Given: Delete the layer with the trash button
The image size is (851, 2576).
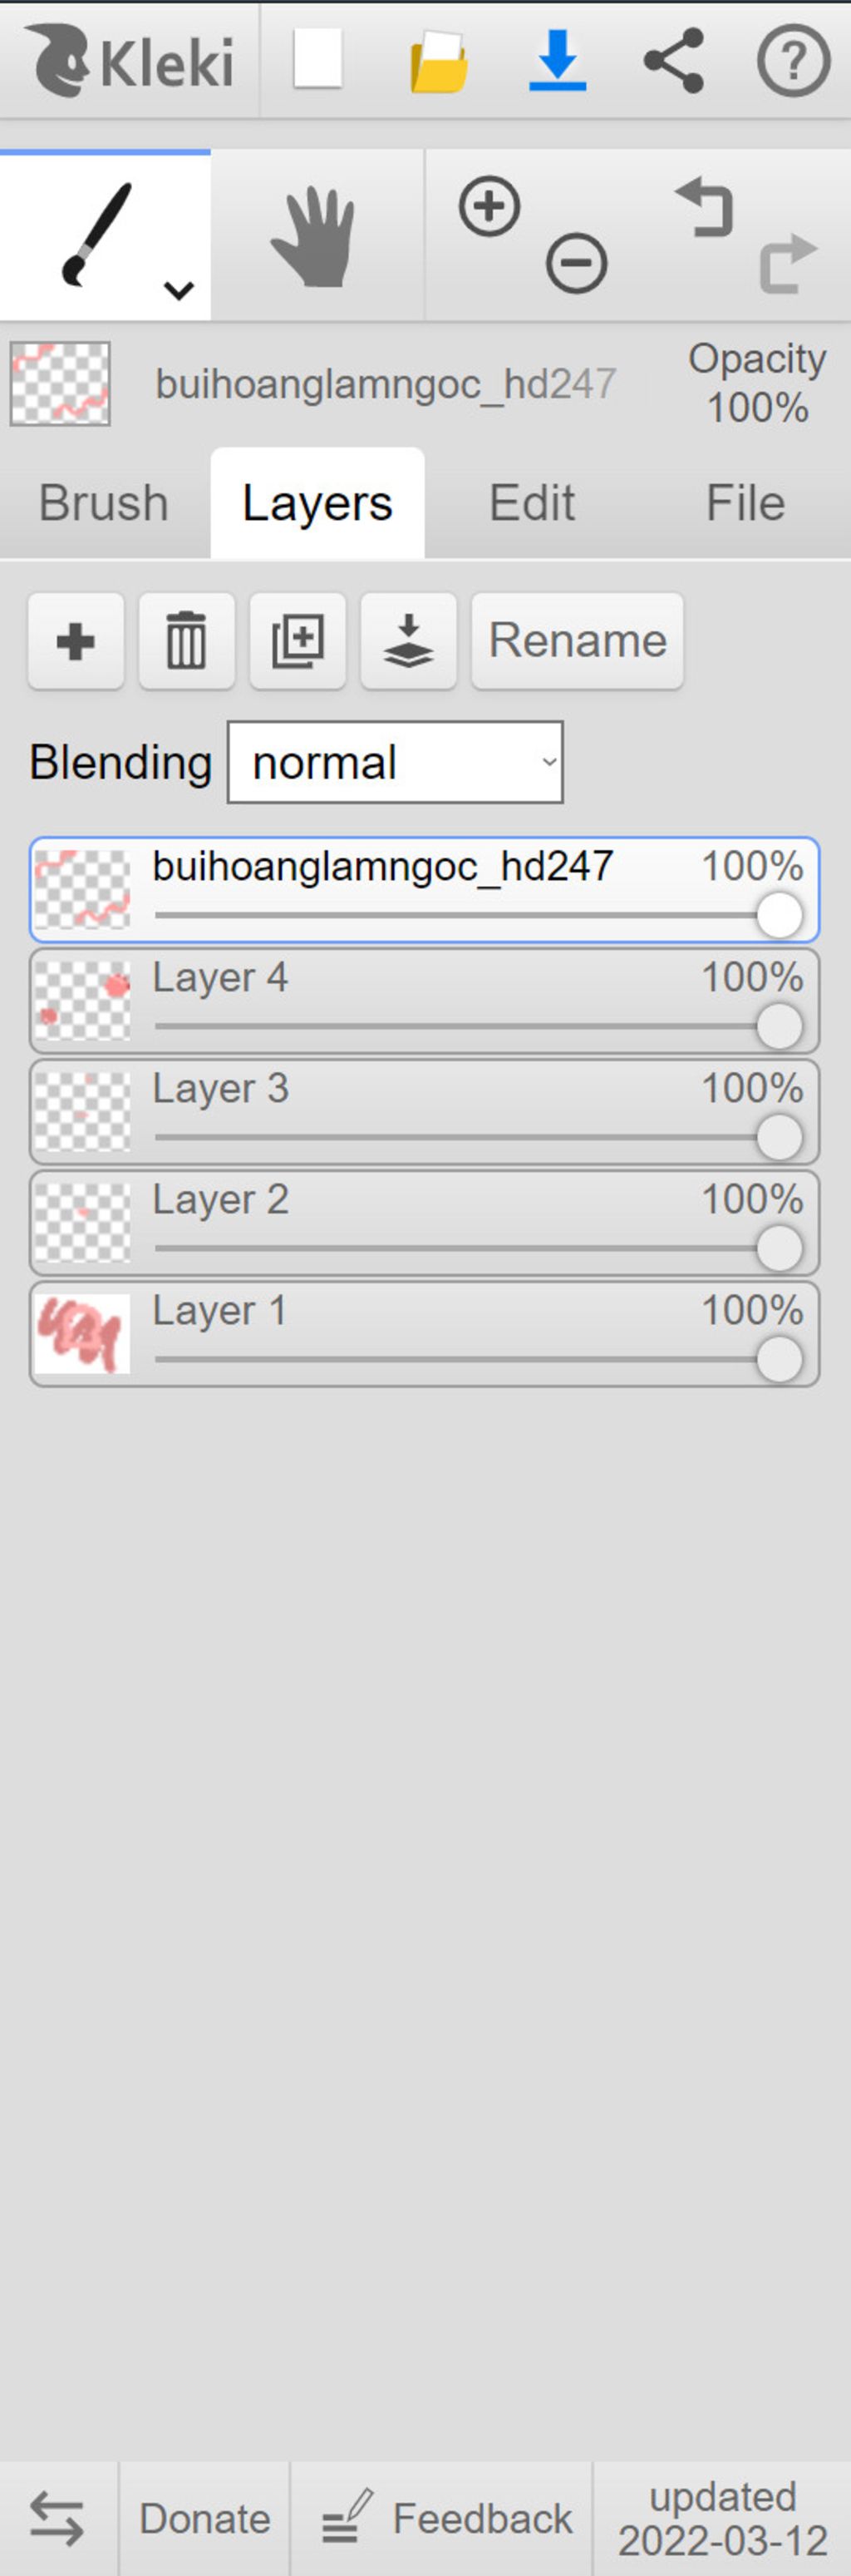Looking at the screenshot, I should (187, 641).
